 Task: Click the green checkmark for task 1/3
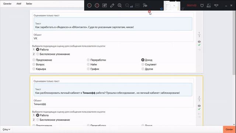point(199,45)
